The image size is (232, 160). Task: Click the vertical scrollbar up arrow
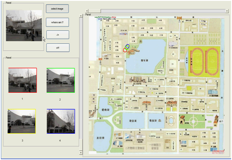click(x=81, y=15)
